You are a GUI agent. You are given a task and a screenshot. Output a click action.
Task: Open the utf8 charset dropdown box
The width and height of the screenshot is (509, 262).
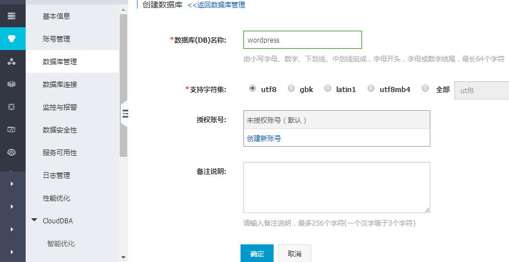[x=482, y=90]
